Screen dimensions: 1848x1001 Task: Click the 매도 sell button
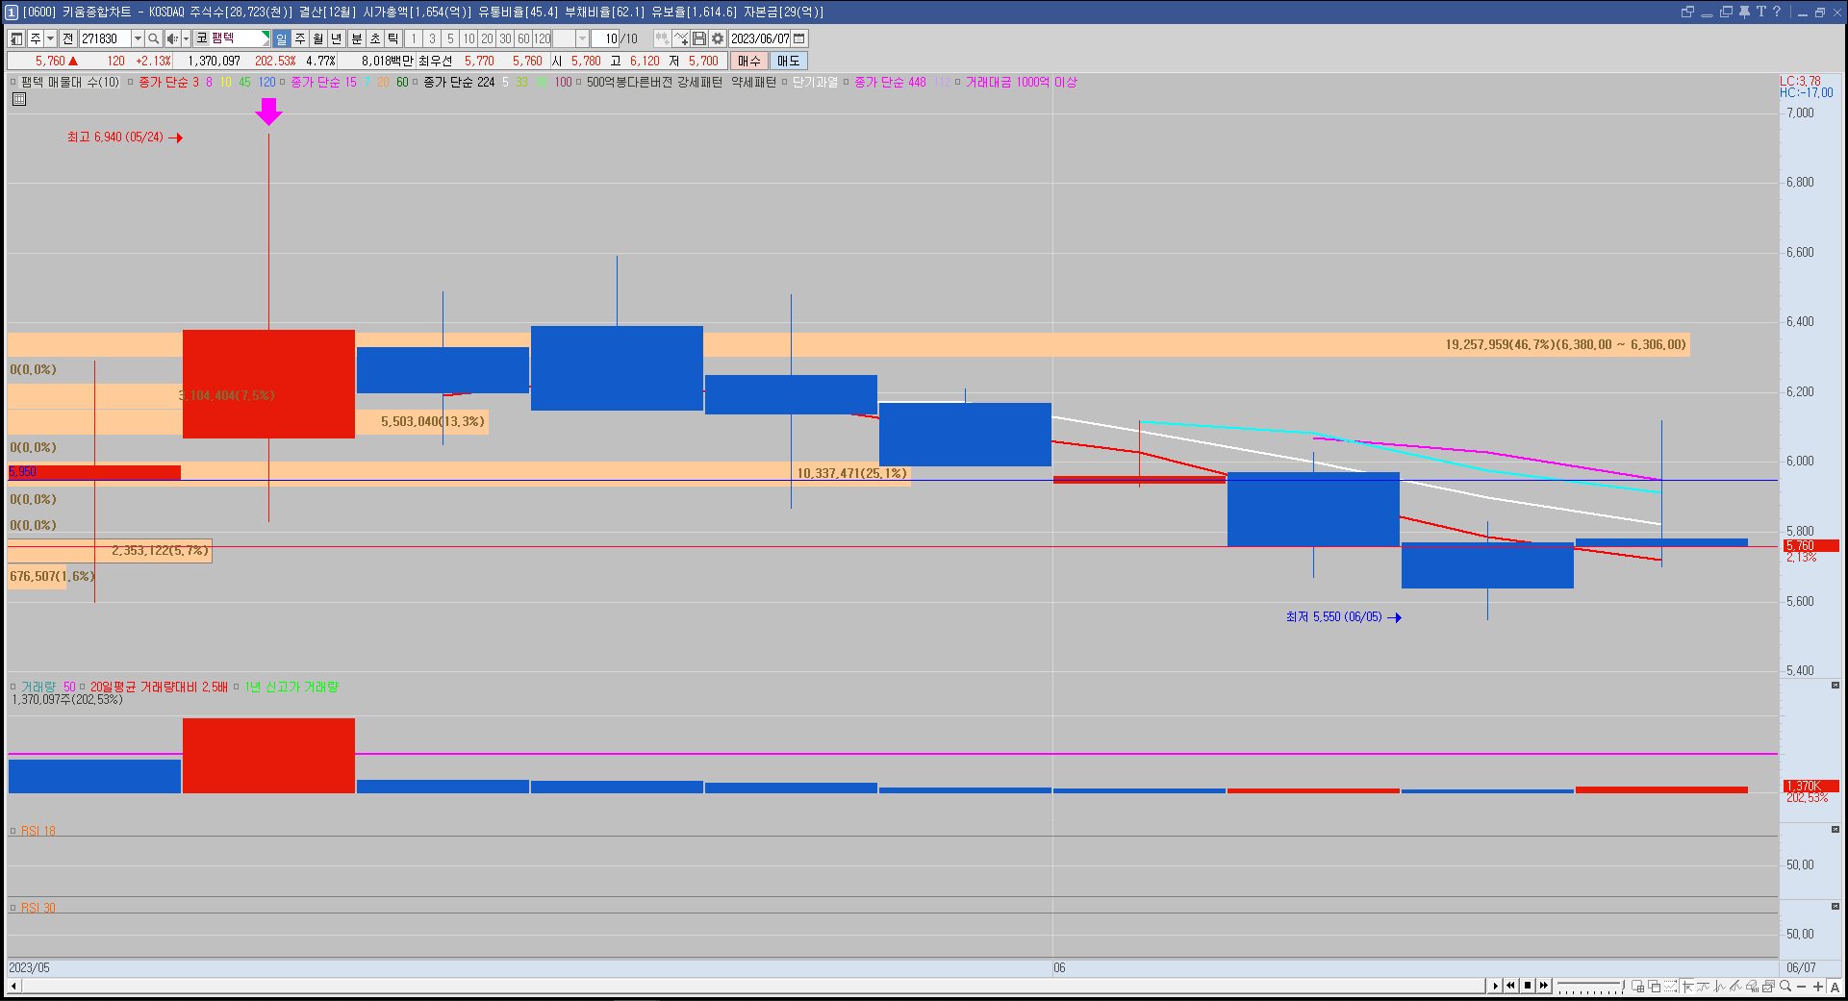click(x=788, y=61)
